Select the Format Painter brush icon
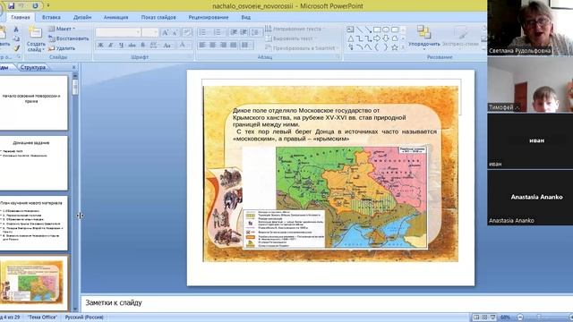Screen dimensions: 573x322 (x=16, y=47)
